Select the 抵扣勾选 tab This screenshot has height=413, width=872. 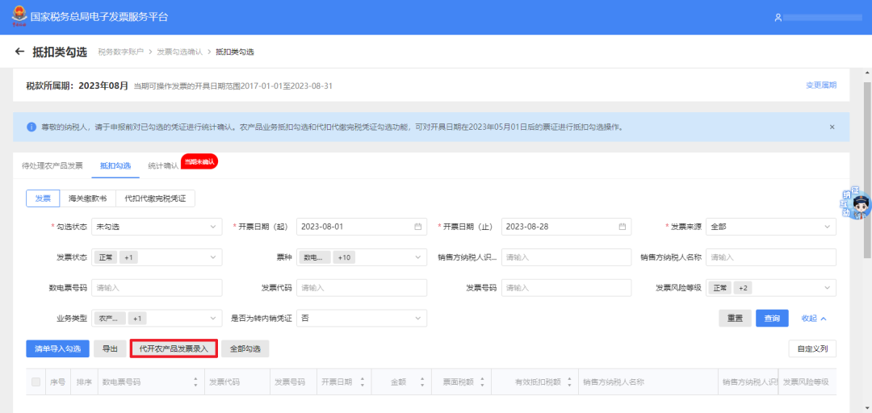[x=115, y=165]
